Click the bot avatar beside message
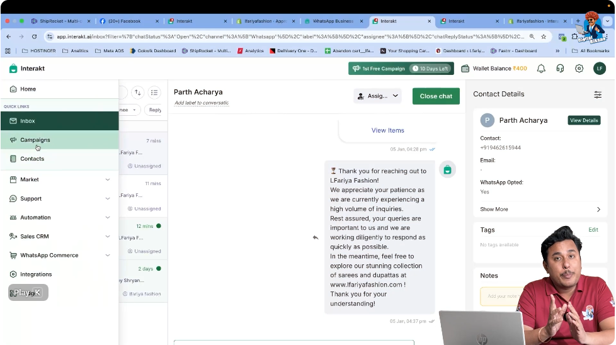The width and height of the screenshot is (616, 345). pyautogui.click(x=447, y=170)
